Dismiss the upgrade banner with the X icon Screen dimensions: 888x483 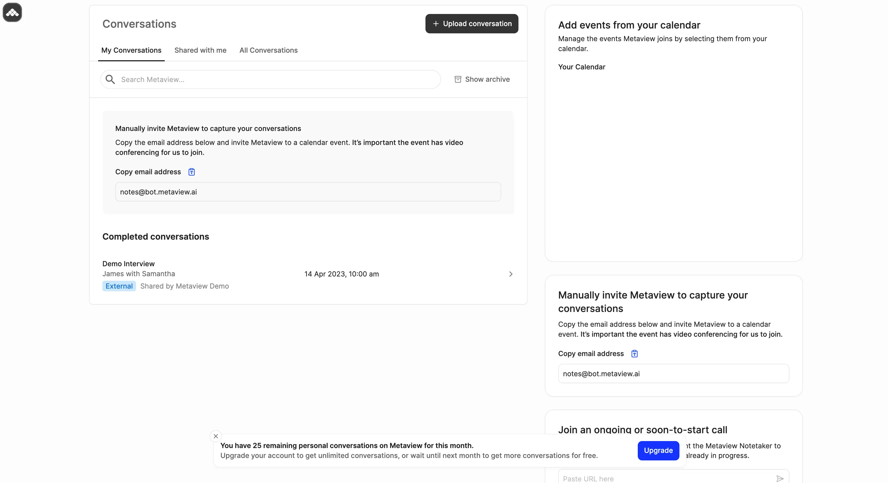pyautogui.click(x=216, y=436)
